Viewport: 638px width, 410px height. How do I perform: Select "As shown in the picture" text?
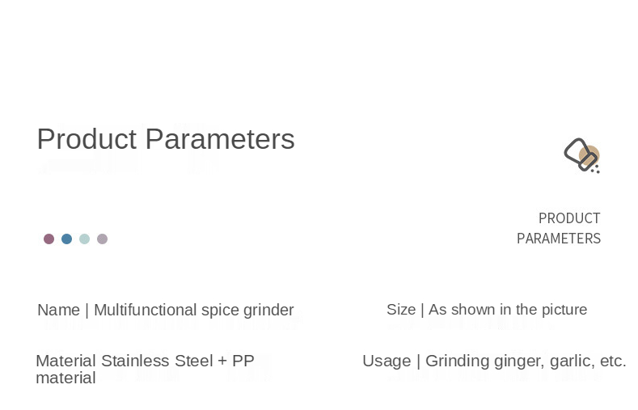(x=507, y=310)
